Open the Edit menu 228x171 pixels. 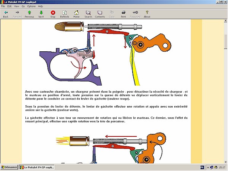point(9,6)
